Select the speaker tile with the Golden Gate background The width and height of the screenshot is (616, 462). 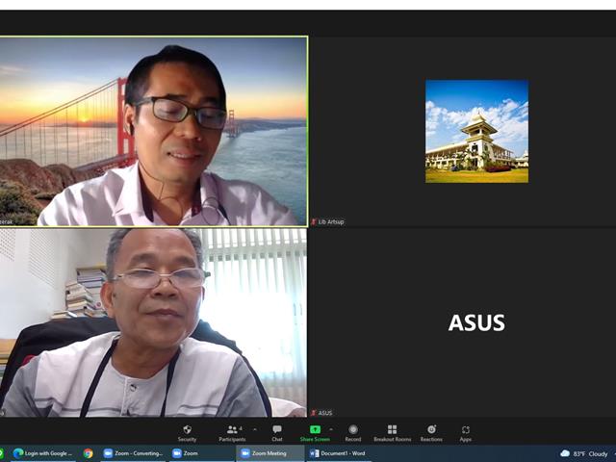(154, 131)
